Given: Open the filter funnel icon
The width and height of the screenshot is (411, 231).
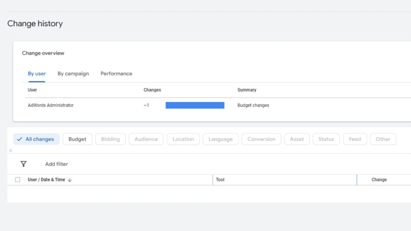Looking at the screenshot, I should point(24,164).
